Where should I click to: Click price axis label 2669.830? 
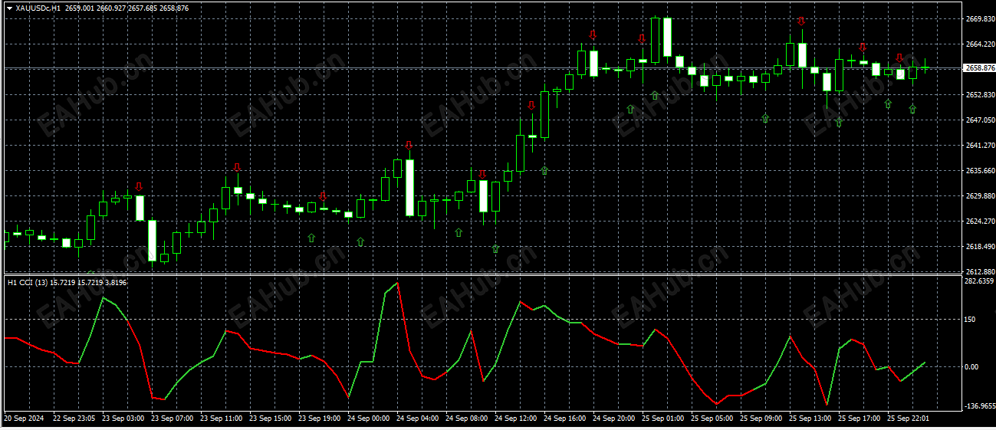(x=981, y=18)
